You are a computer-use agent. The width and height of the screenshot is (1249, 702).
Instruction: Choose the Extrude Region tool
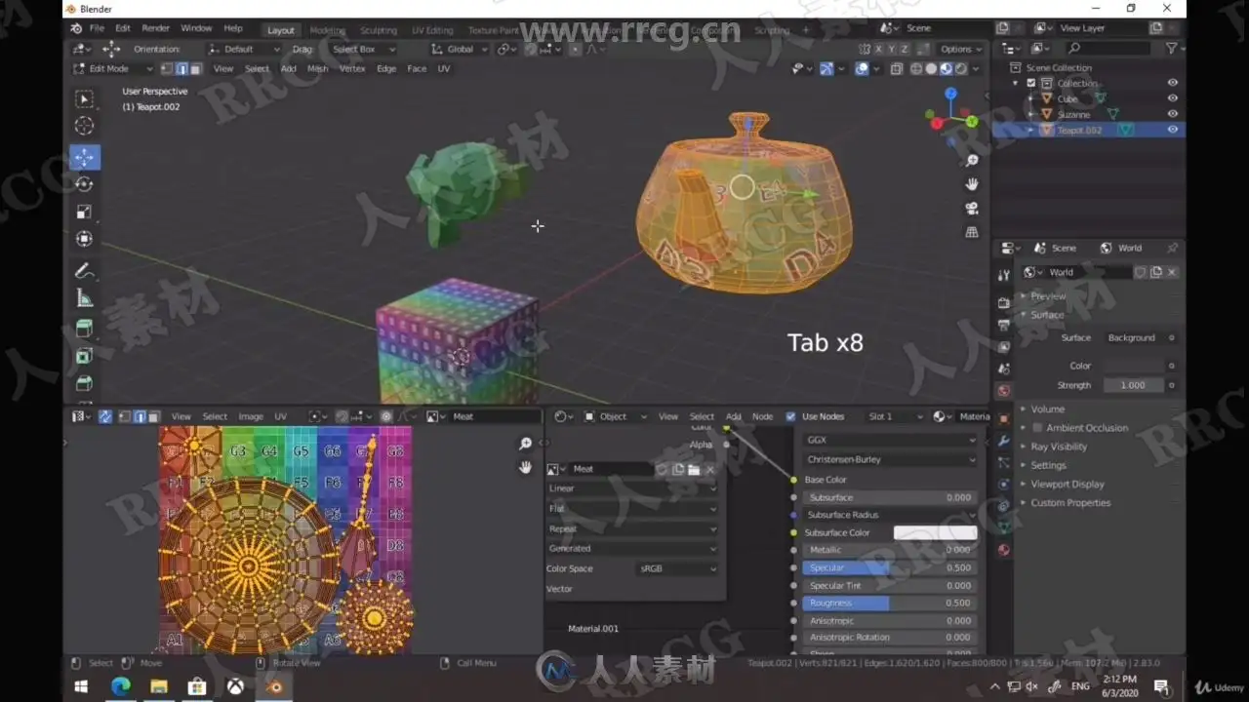85,329
